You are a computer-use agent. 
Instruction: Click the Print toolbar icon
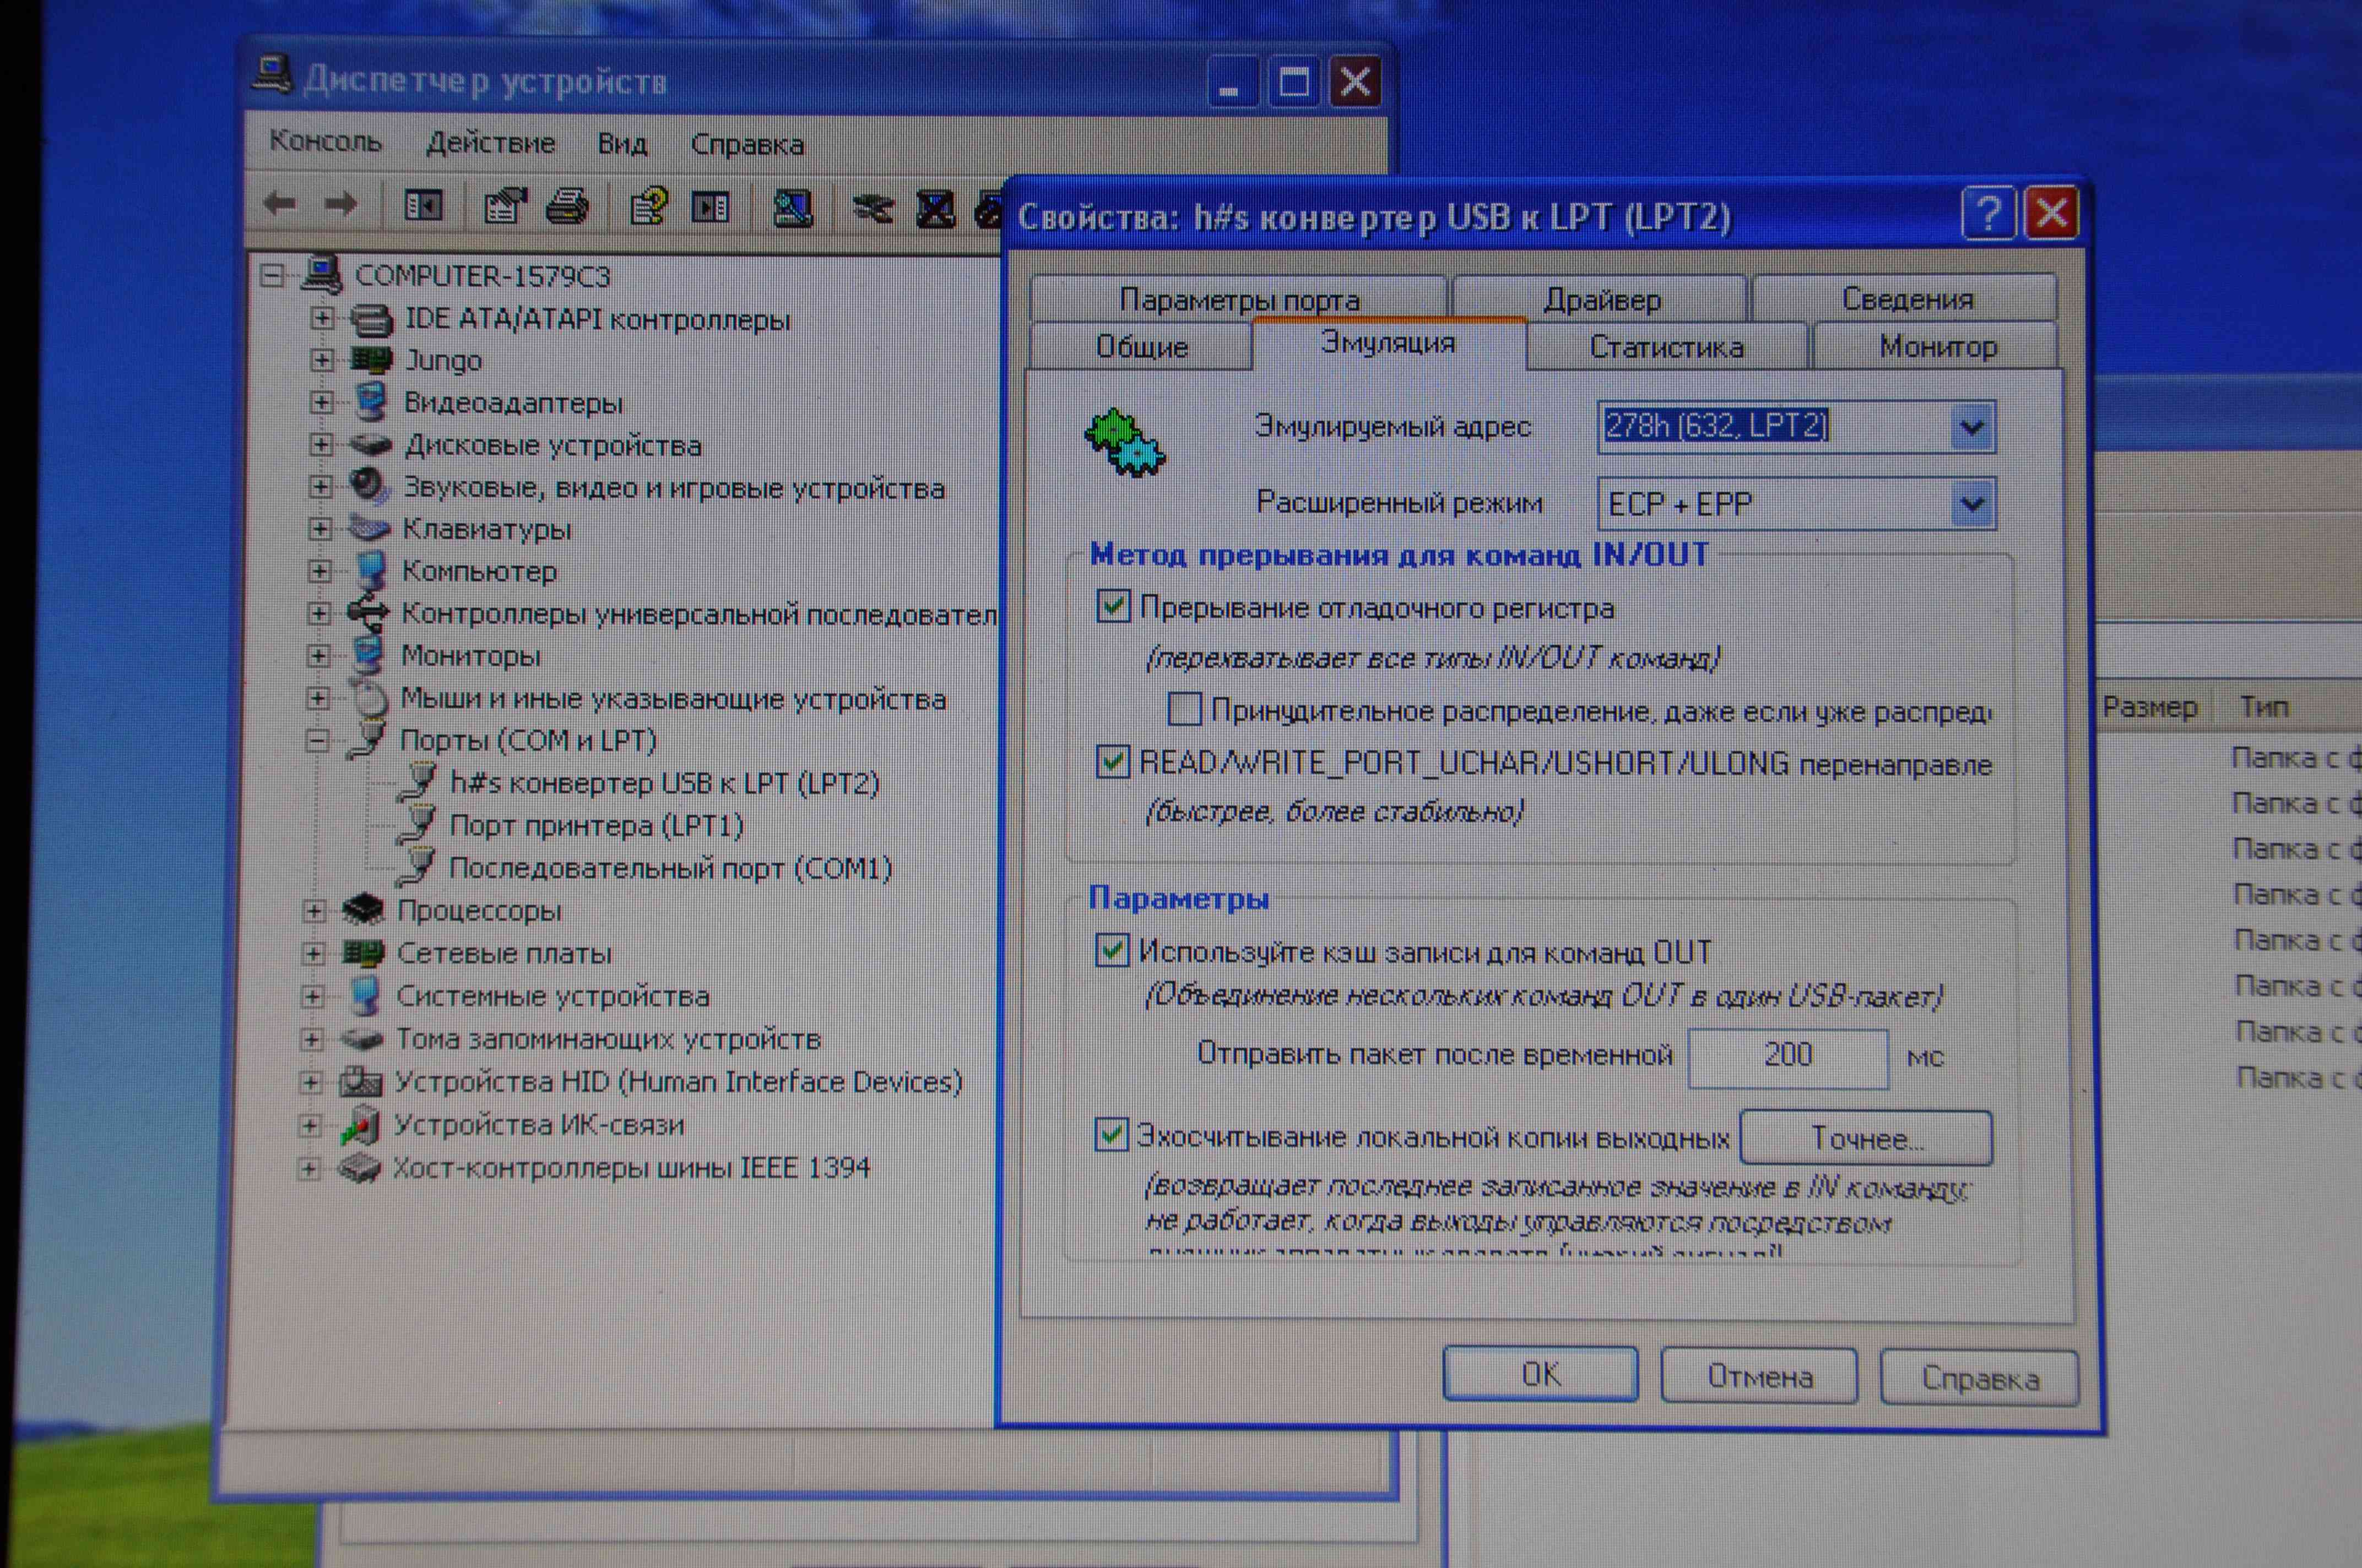(x=567, y=206)
